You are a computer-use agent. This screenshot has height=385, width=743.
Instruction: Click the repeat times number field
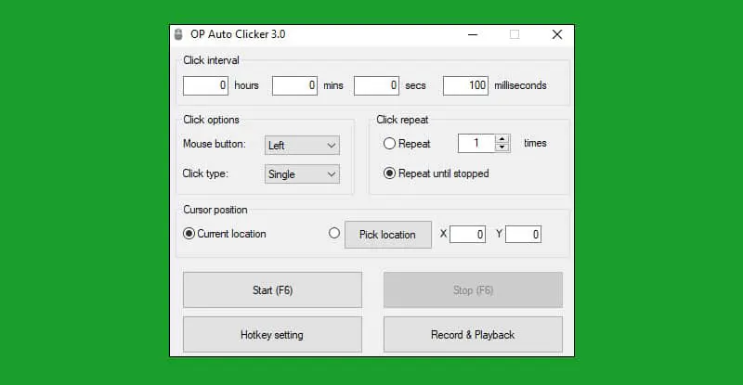[x=476, y=143]
